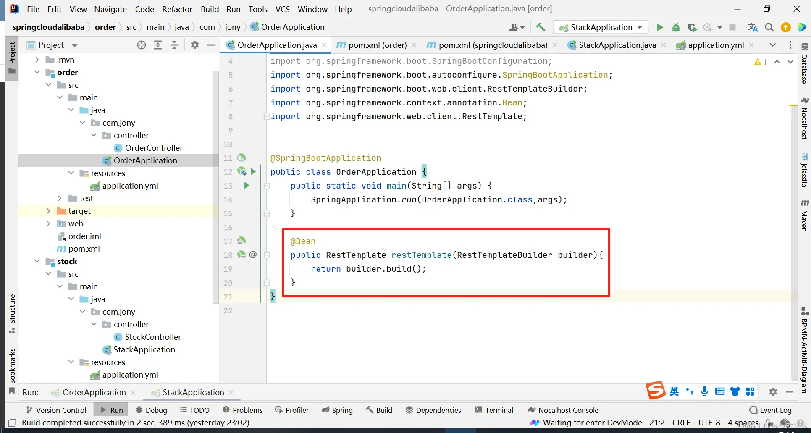Open the Problems tool window
Screen dimensions: 811x433
(242, 410)
